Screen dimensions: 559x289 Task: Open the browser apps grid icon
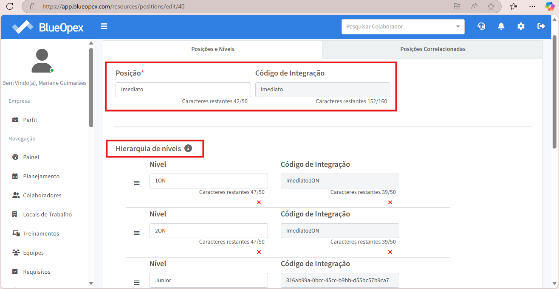tap(457, 6)
